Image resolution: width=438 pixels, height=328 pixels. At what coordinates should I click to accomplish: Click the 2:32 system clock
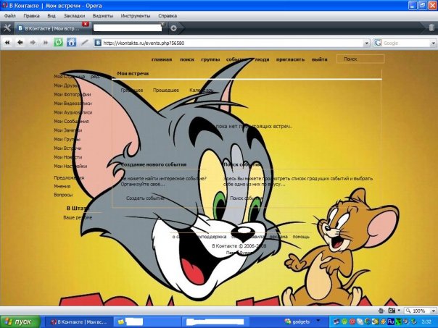tap(426, 321)
